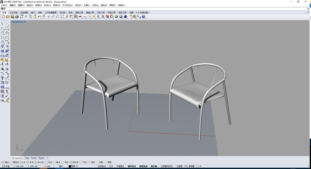Select the Polygon triangle tool in left toolbar
Viewport: 311px width, 169px height.
[2, 37]
